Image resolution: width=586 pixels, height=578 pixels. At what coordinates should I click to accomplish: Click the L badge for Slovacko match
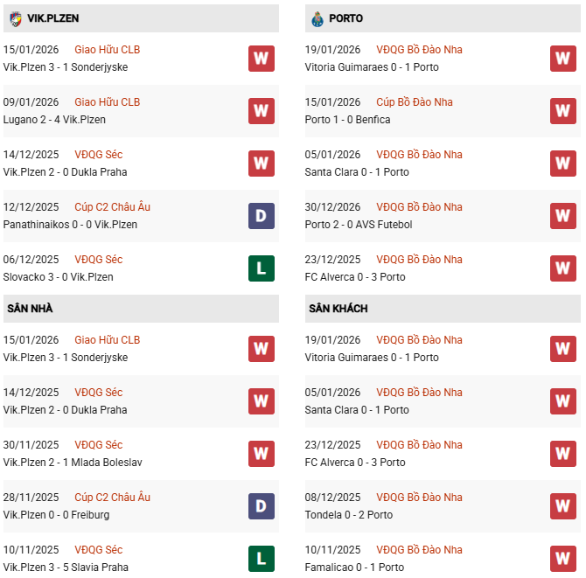coord(261,268)
